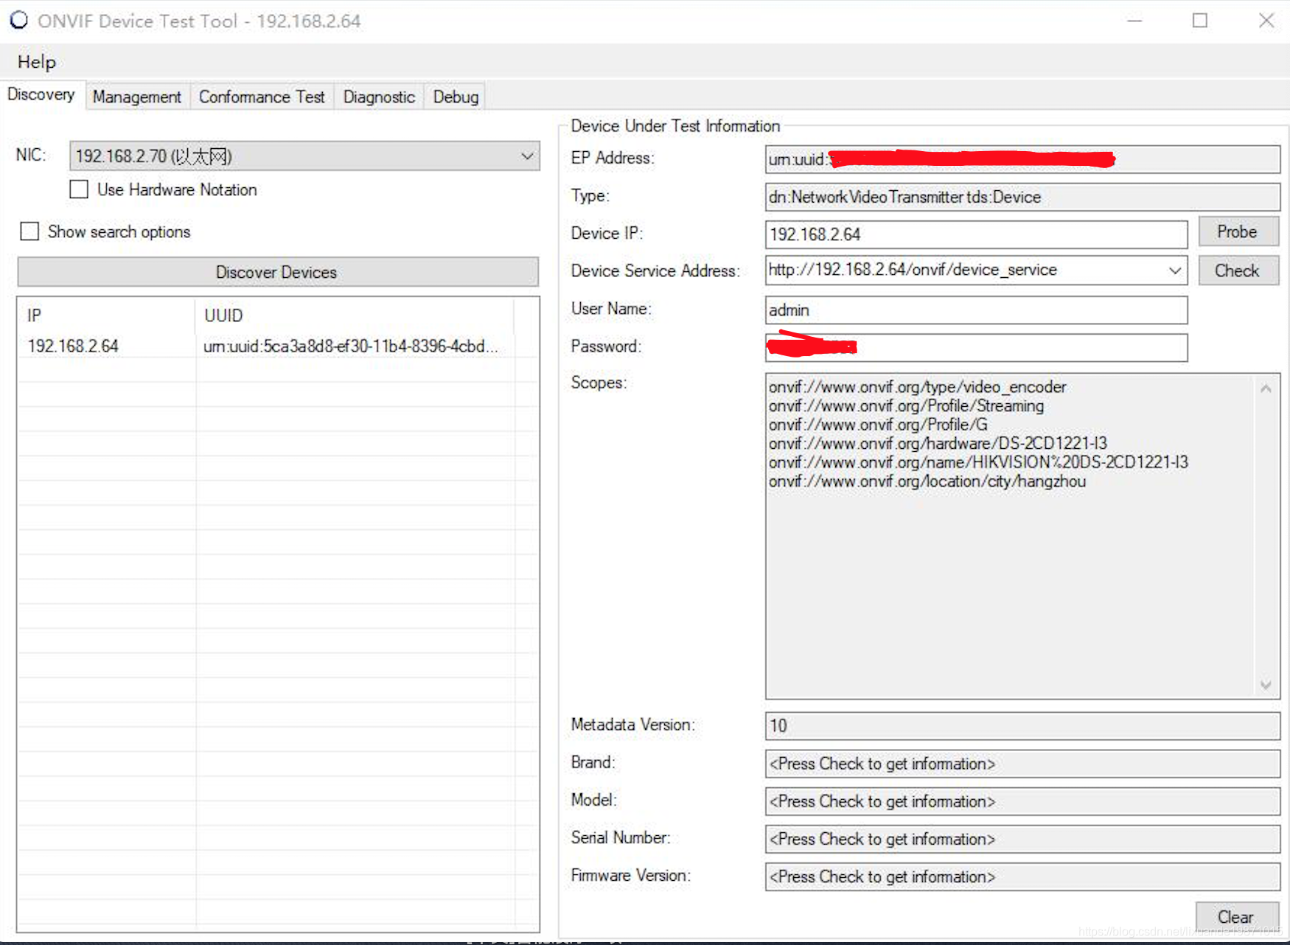Click the Firmware Version information field
The width and height of the screenshot is (1290, 945).
(1022, 877)
